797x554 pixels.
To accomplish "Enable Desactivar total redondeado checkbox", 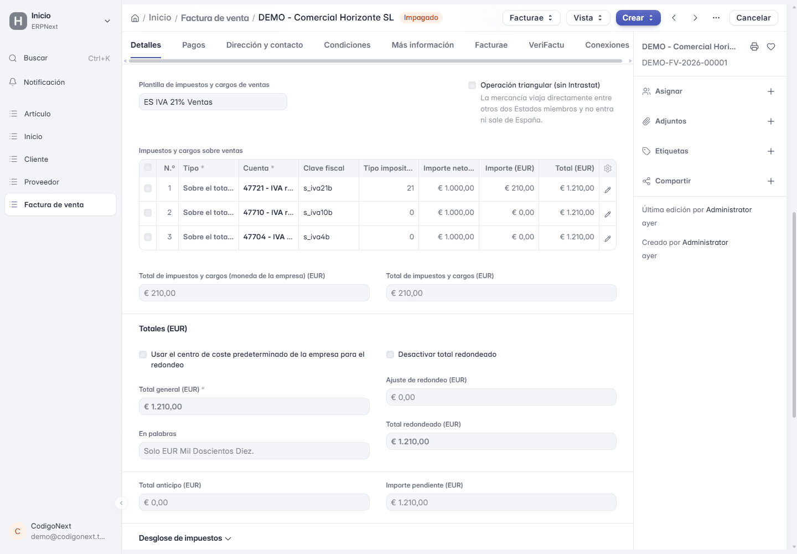I will click(x=390, y=355).
